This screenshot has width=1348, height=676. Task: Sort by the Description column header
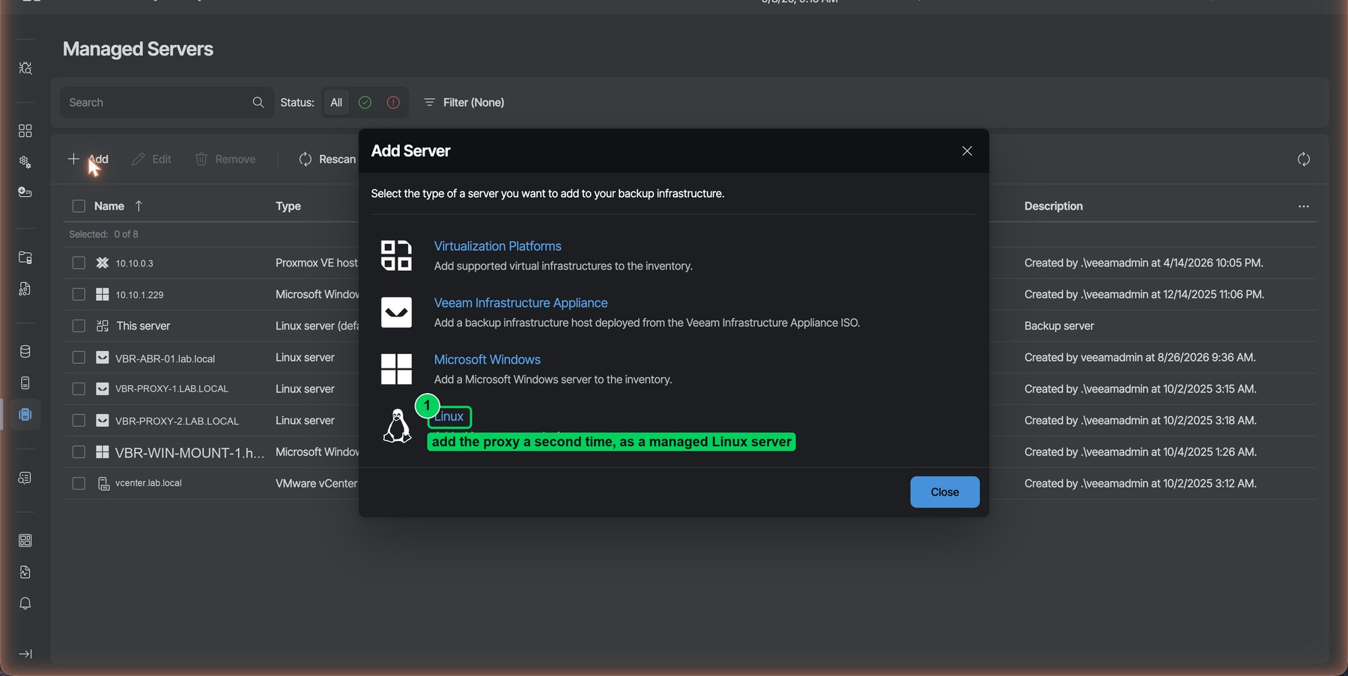[1053, 206]
